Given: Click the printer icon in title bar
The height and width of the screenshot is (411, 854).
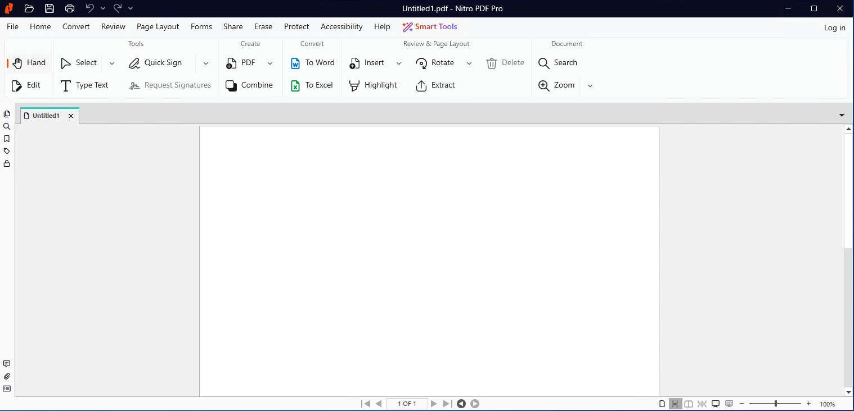Looking at the screenshot, I should [70, 8].
